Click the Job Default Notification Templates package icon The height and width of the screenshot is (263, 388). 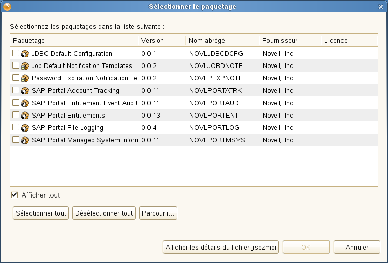(25, 66)
